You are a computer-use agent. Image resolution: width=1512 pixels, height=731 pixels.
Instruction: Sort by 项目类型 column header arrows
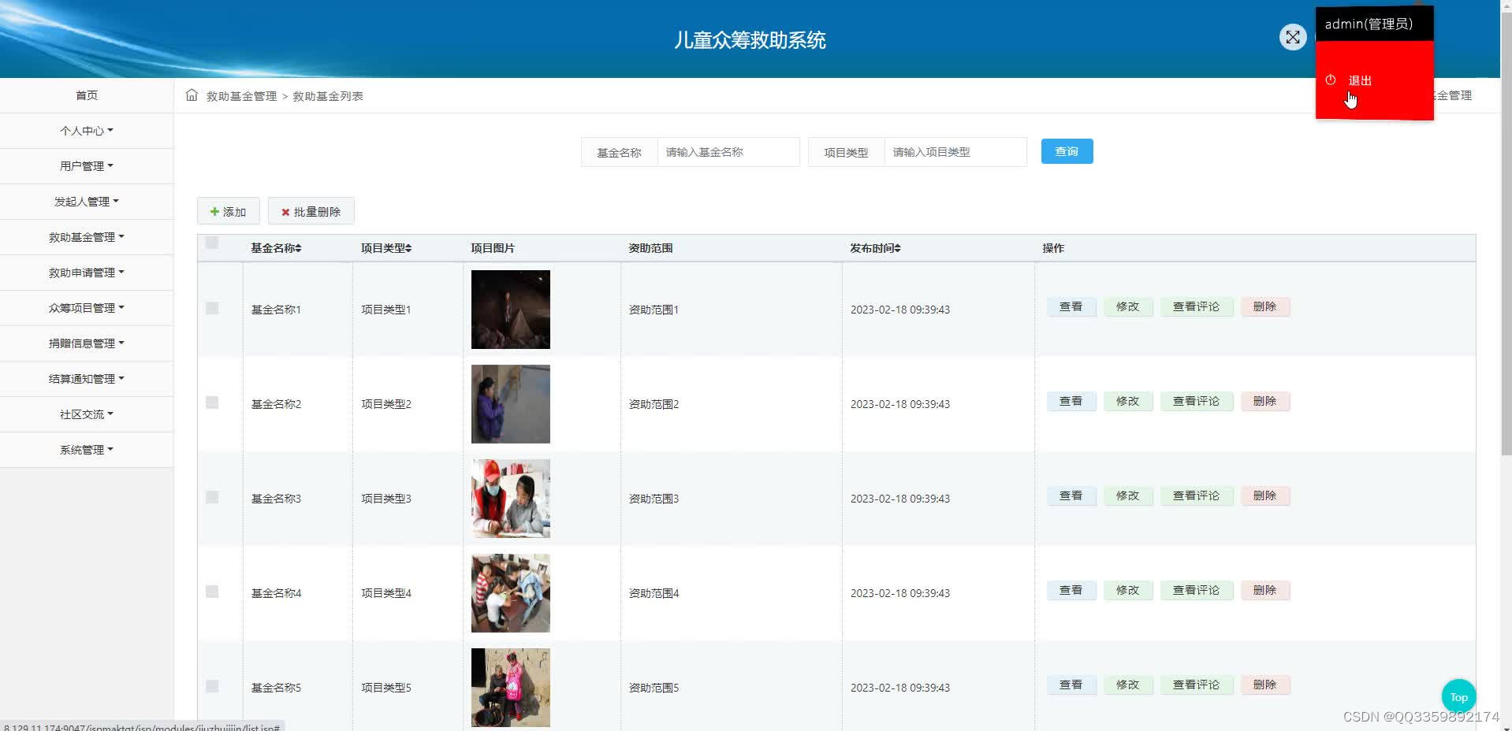[408, 248]
